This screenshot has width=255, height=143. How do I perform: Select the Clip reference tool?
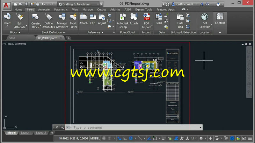(x=93, y=19)
